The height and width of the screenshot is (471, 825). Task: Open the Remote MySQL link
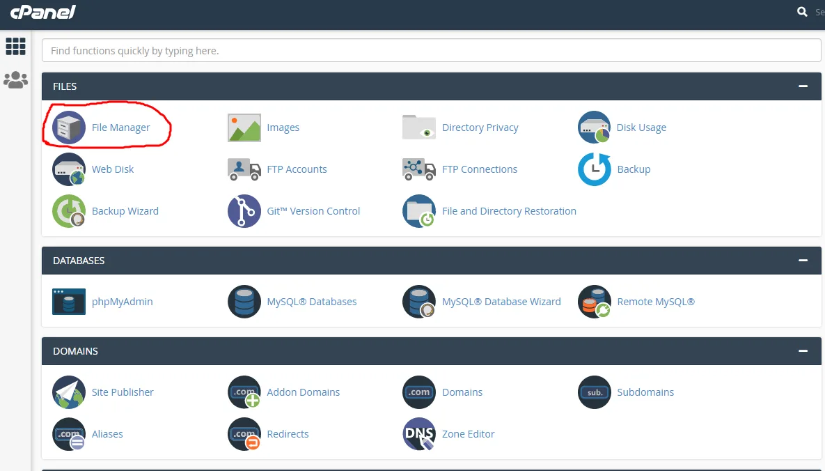656,302
